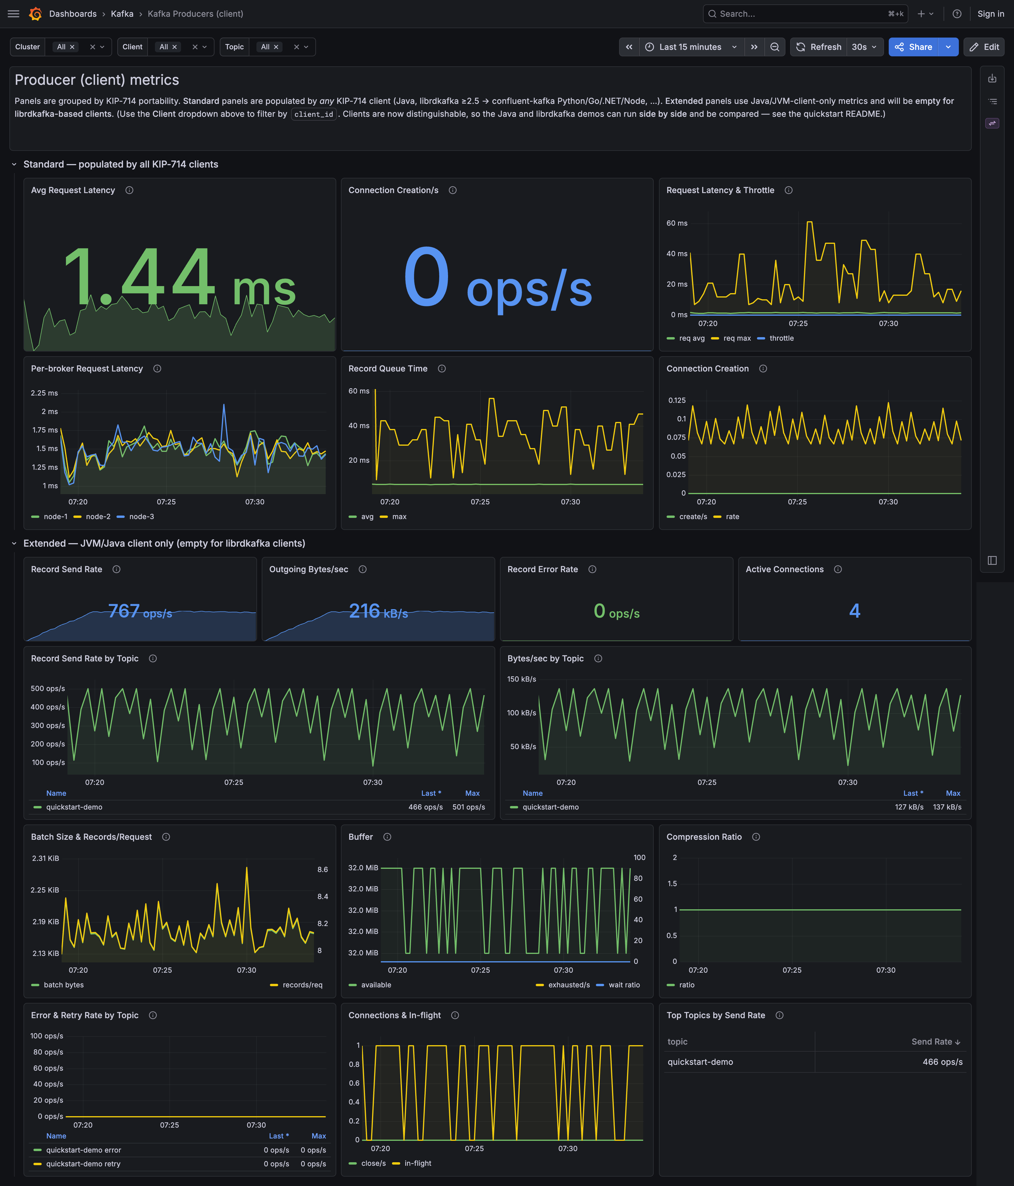Open the Last 15 minutes time picker
This screenshot has height=1186, width=1014.
691,47
